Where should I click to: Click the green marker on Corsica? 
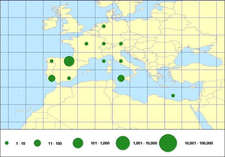pyautogui.click(x=104, y=61)
